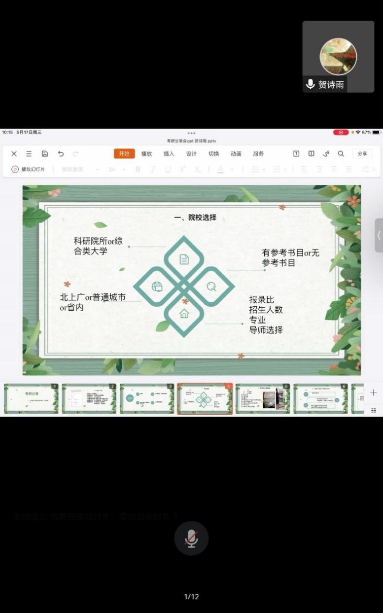Screen dimensions: 383x613
Task: Toggle italic text formatting
Action: point(153,170)
